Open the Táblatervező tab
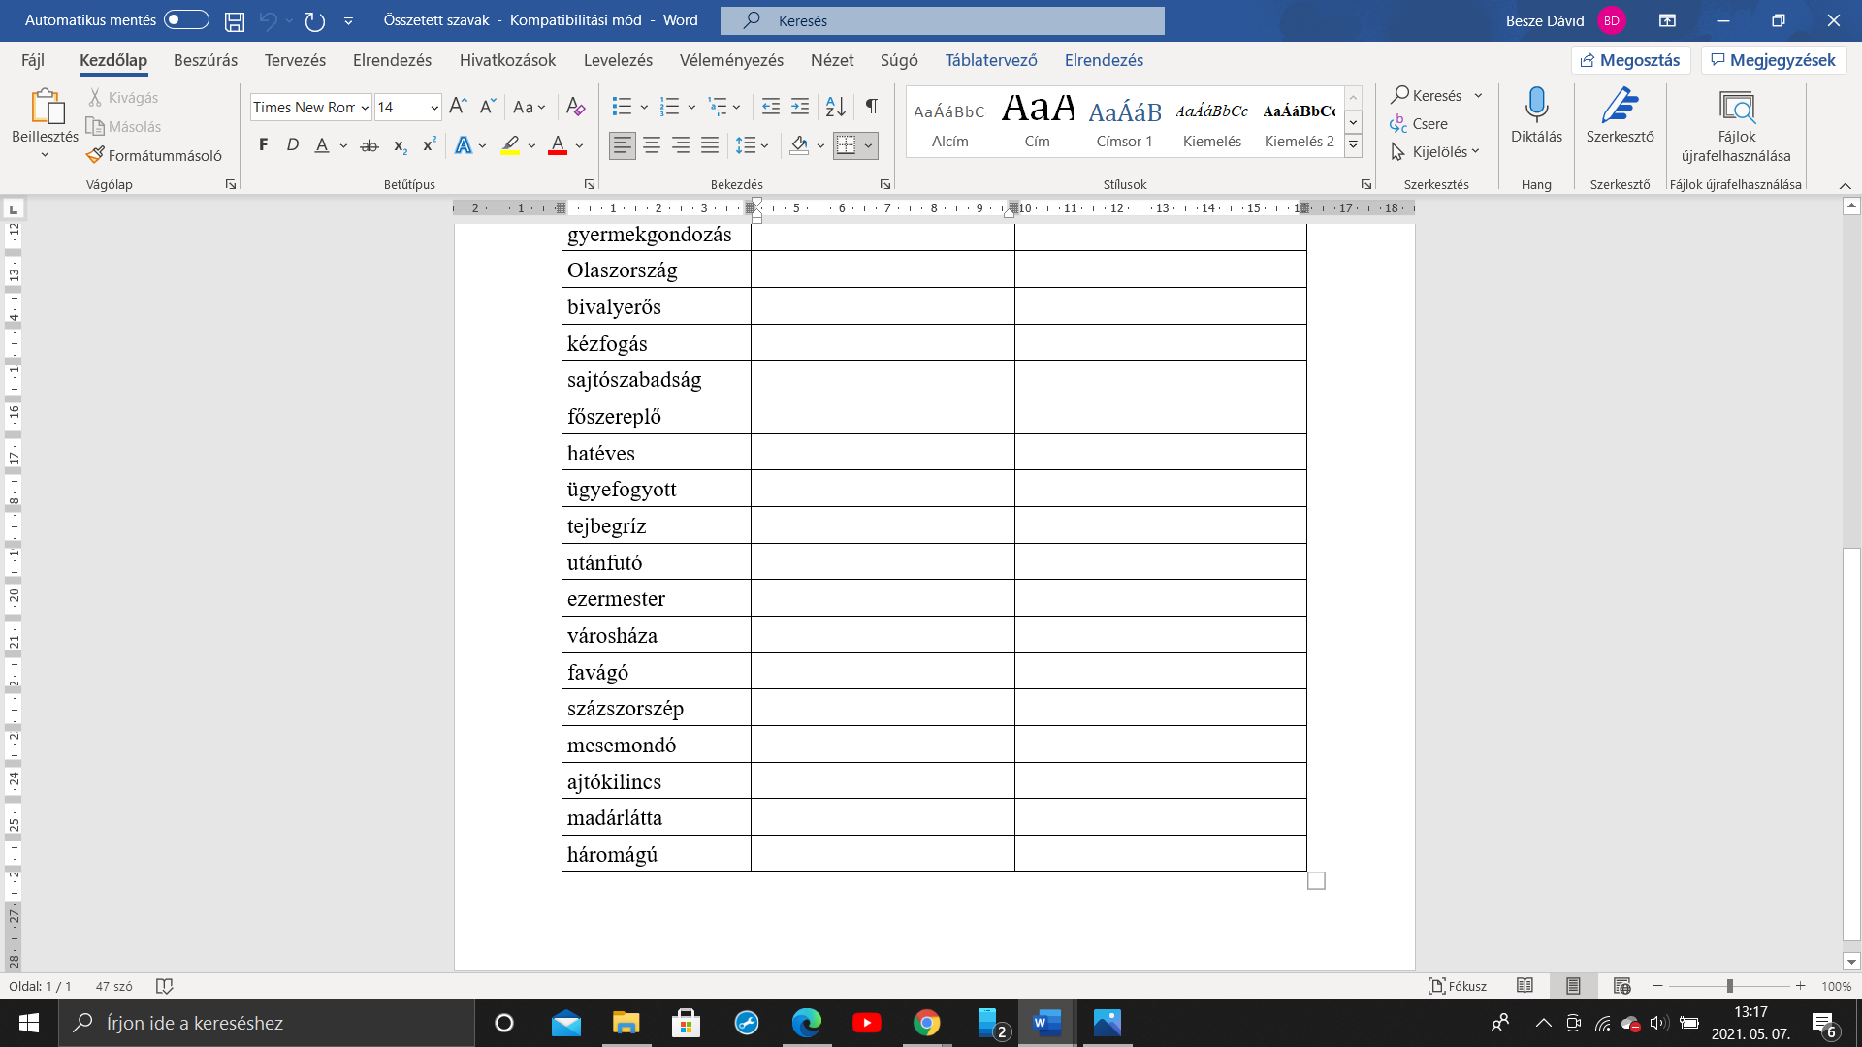 (990, 60)
